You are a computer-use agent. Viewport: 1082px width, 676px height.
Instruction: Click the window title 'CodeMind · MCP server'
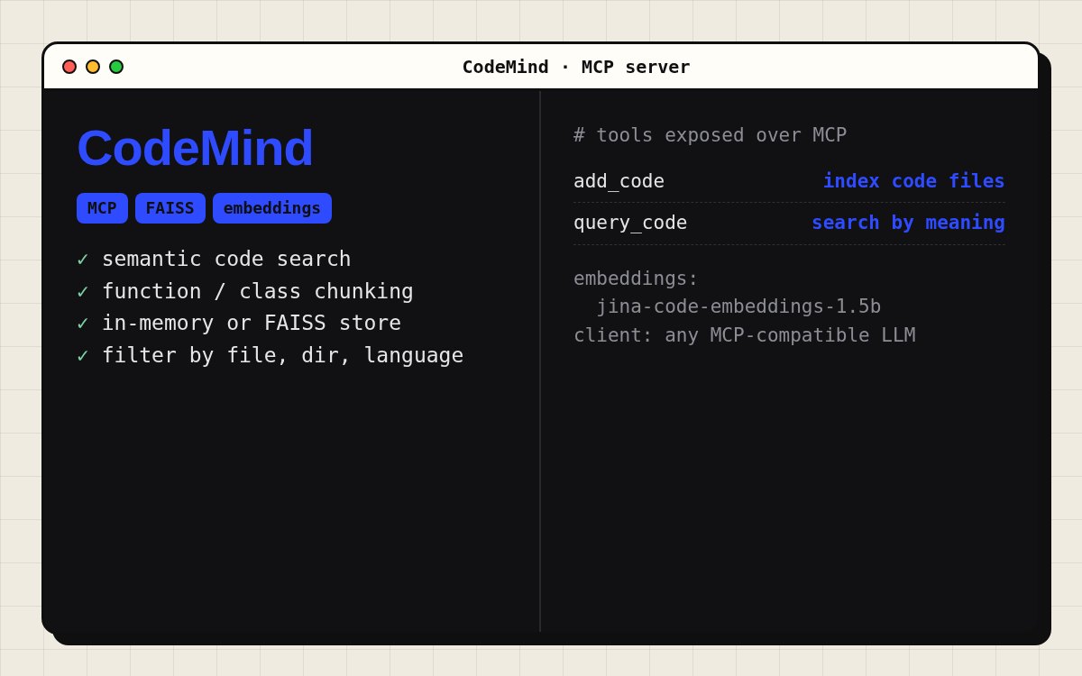pyautogui.click(x=576, y=67)
